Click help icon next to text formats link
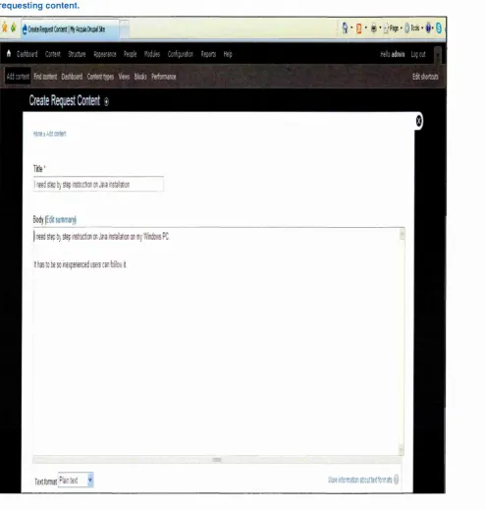 396,480
